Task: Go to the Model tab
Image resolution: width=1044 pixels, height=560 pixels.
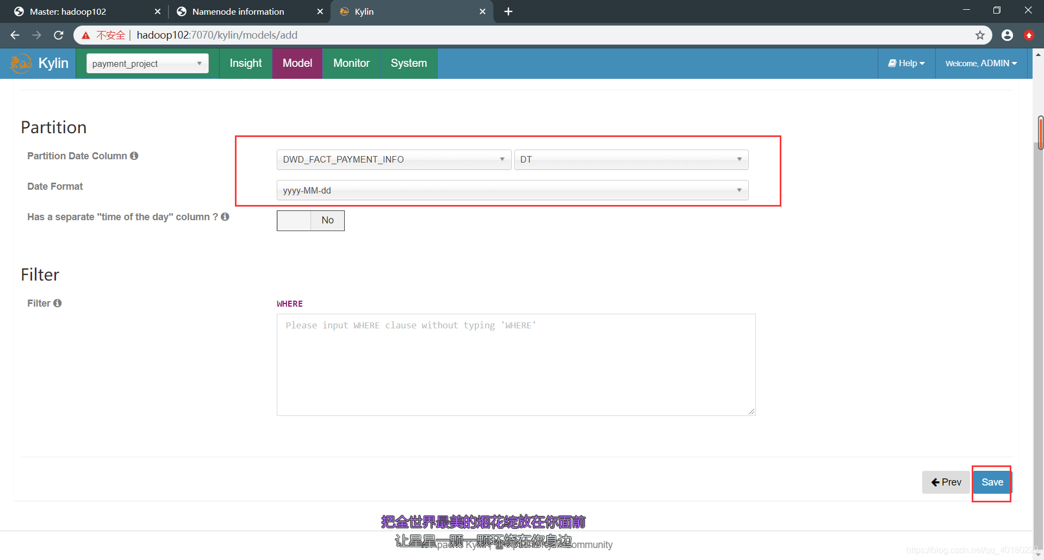Action: point(297,64)
